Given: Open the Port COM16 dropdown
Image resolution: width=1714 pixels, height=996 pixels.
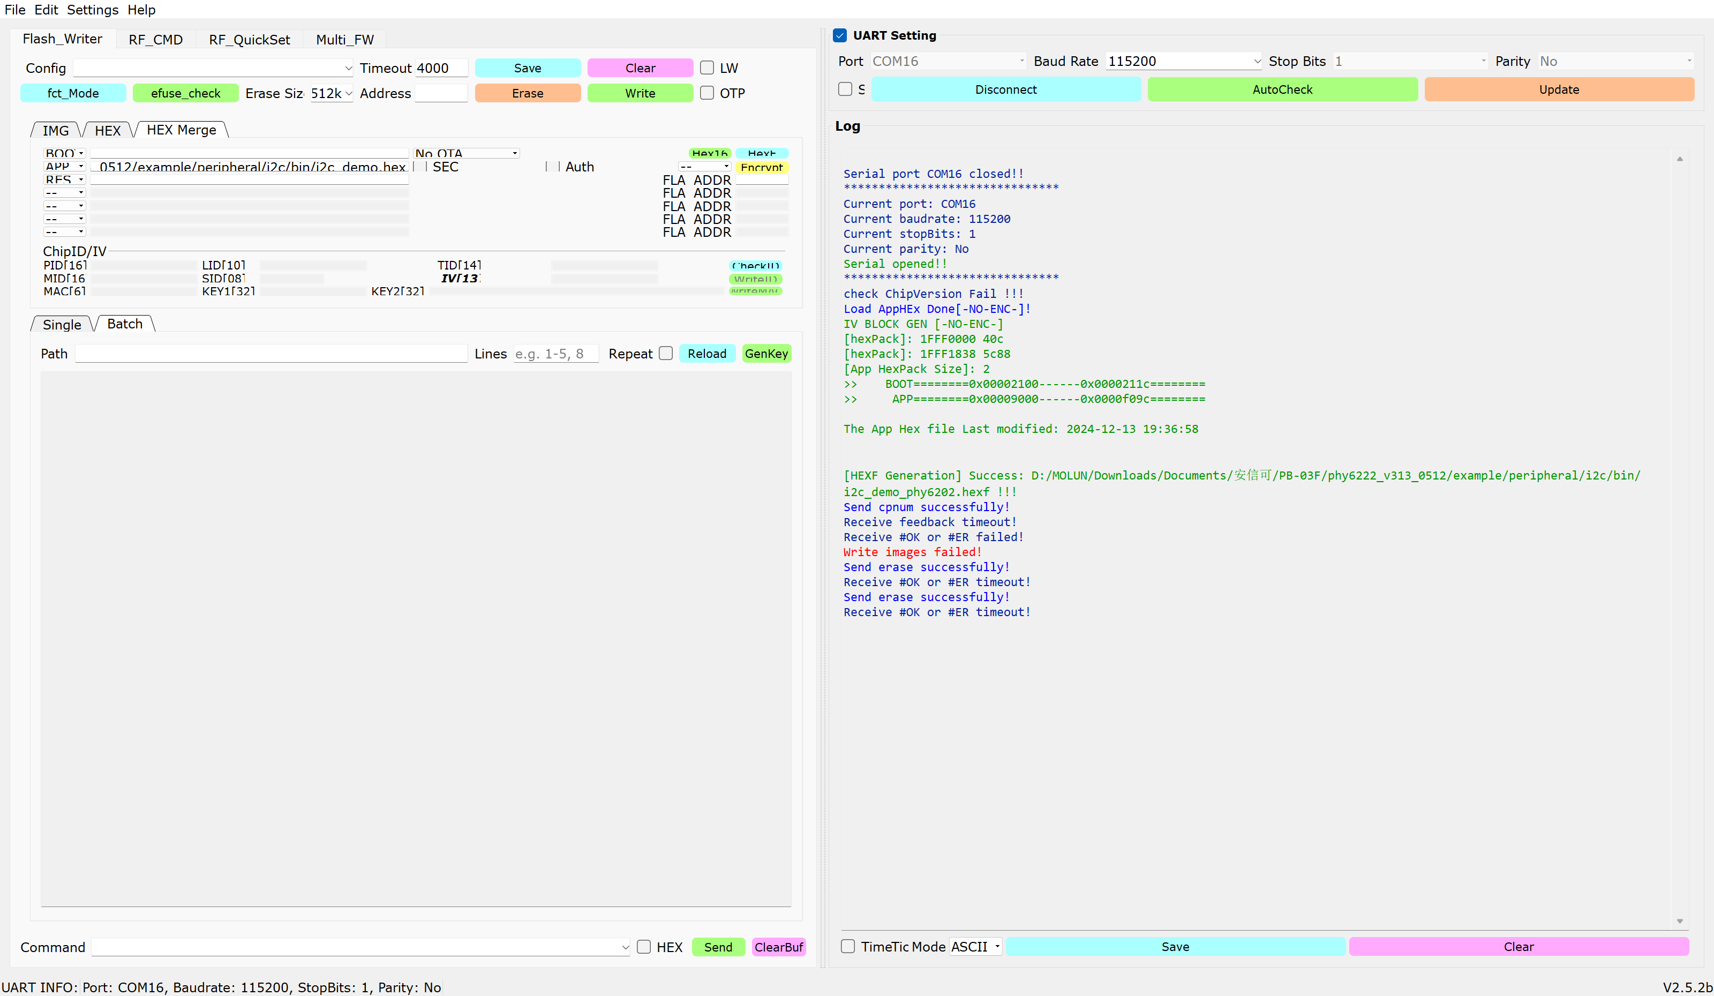Looking at the screenshot, I should [948, 61].
